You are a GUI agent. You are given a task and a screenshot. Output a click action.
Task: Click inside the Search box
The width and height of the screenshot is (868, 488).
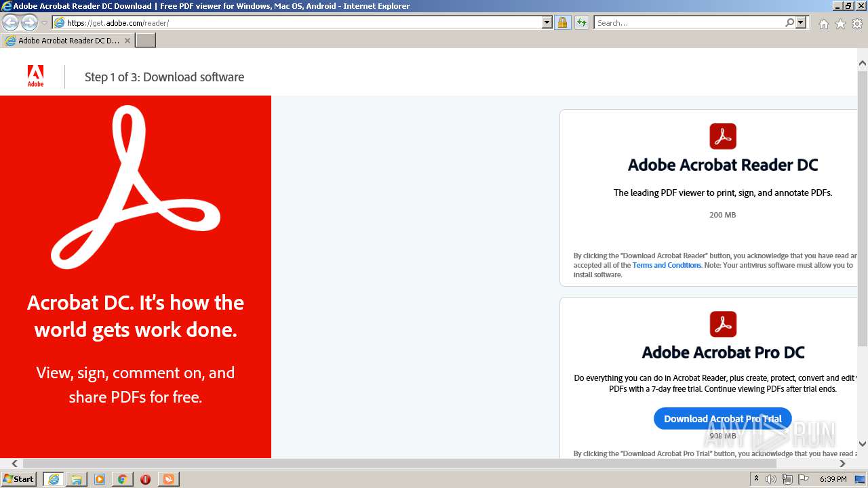point(688,22)
